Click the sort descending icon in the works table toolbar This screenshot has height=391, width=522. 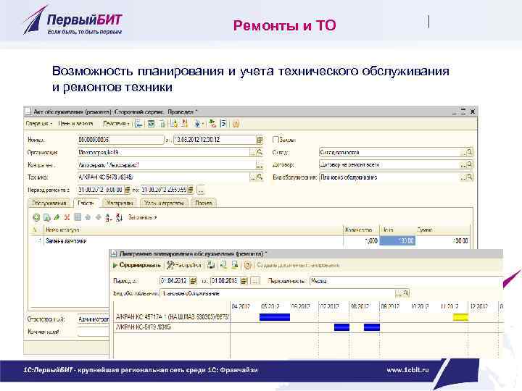pos(119,217)
